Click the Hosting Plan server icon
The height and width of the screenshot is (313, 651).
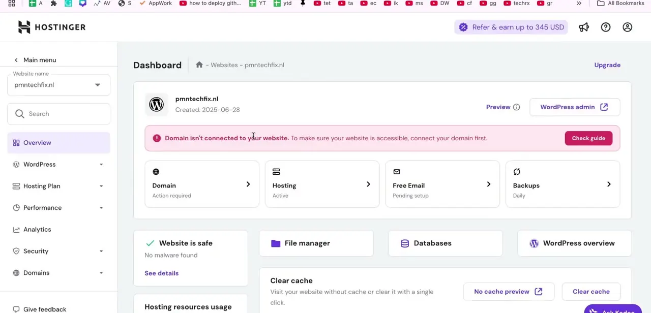16,186
